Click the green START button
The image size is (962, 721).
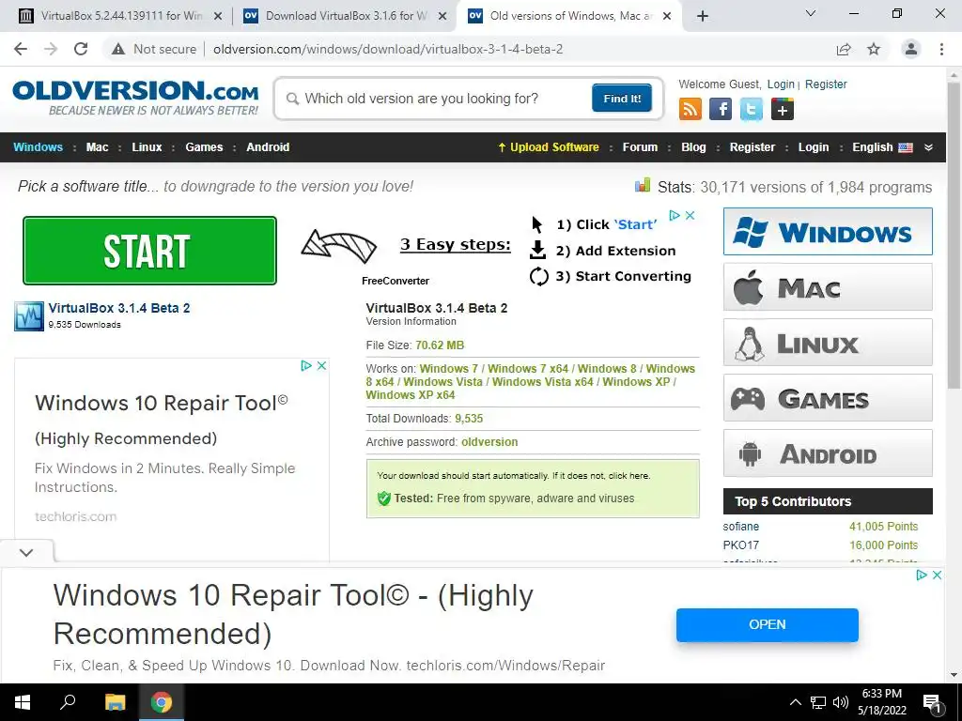pos(149,251)
